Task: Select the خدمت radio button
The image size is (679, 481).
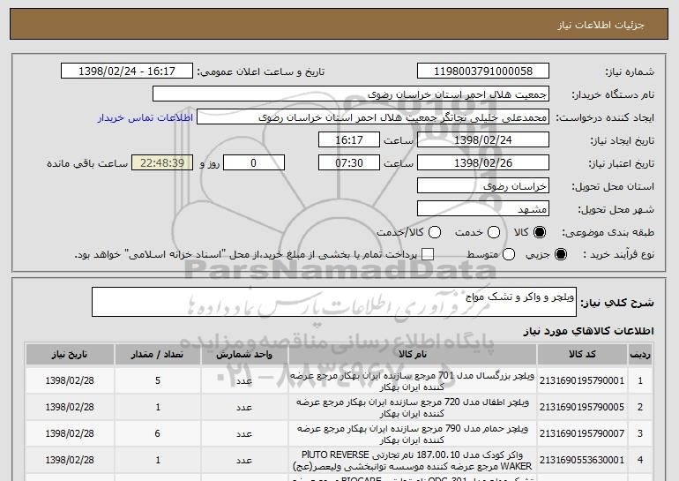Action: [x=494, y=232]
